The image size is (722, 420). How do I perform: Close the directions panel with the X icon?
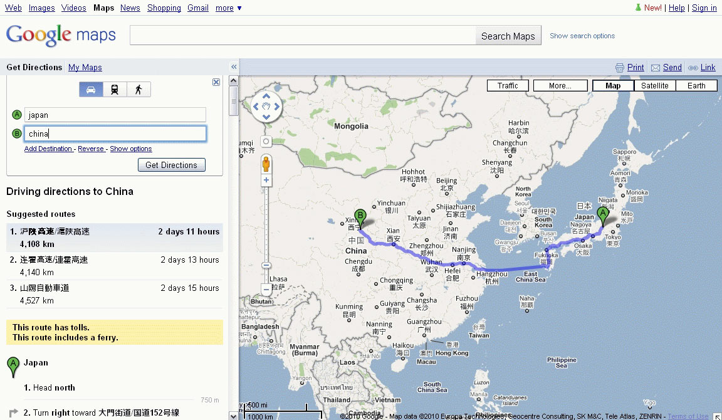(x=216, y=82)
